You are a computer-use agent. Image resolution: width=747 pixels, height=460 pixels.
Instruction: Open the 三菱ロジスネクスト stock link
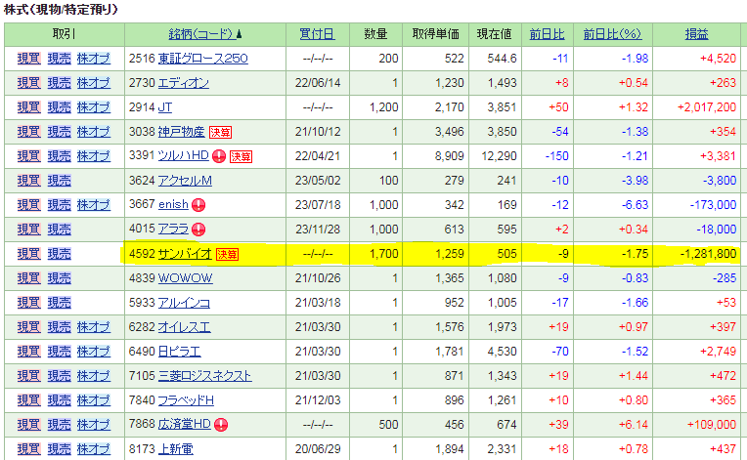tap(205, 376)
